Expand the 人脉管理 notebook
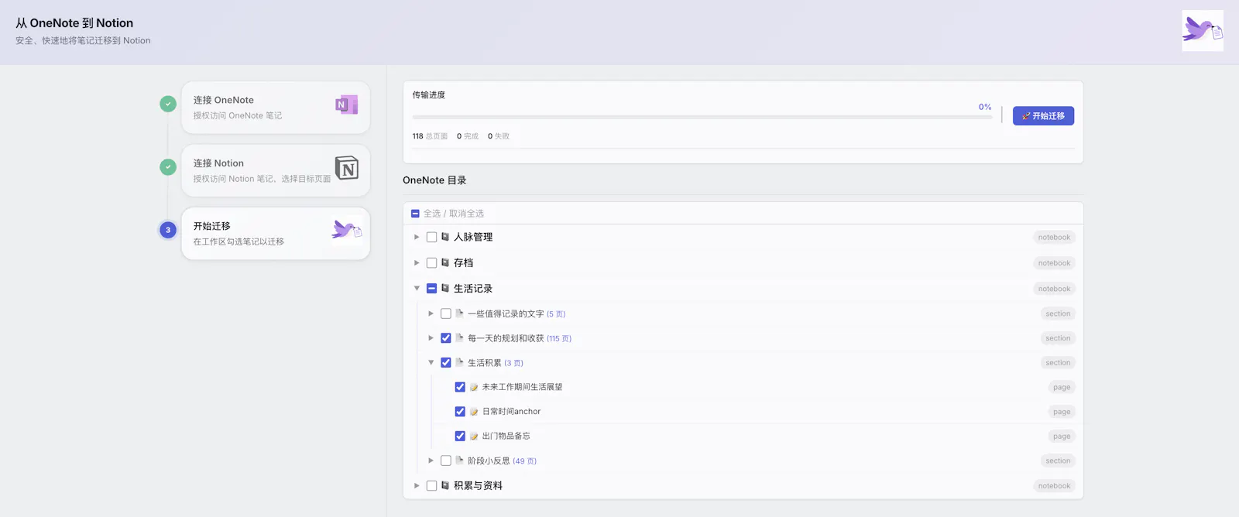Image resolution: width=1239 pixels, height=517 pixels. click(417, 237)
